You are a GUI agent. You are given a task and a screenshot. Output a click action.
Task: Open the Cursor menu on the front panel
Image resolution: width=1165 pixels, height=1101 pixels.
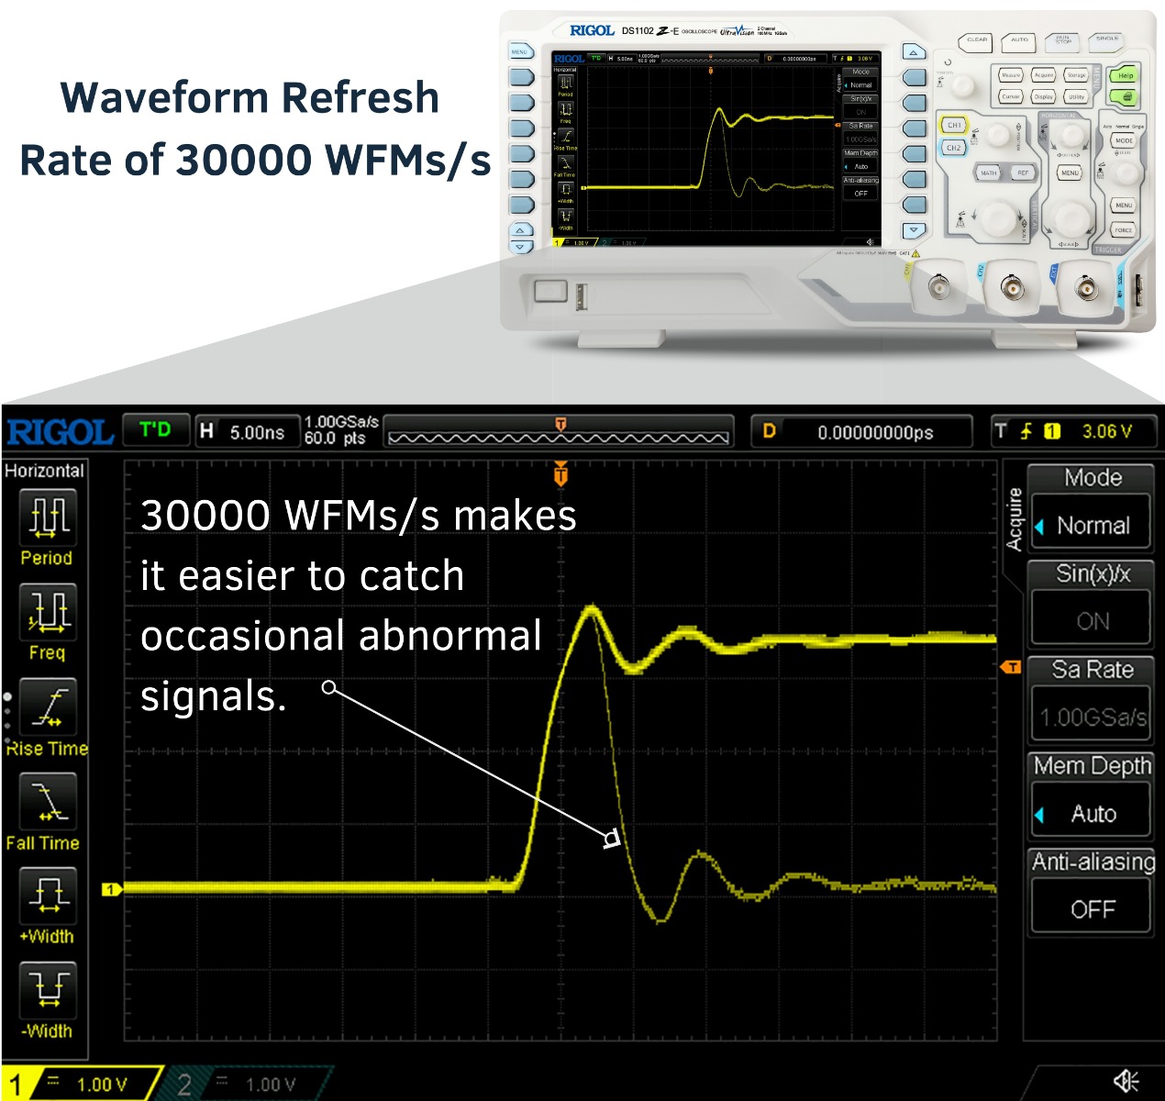click(1011, 96)
